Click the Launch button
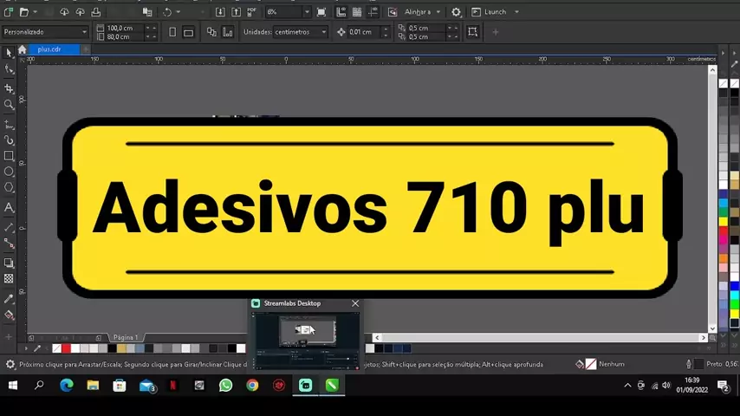This screenshot has width=740, height=416. (495, 12)
